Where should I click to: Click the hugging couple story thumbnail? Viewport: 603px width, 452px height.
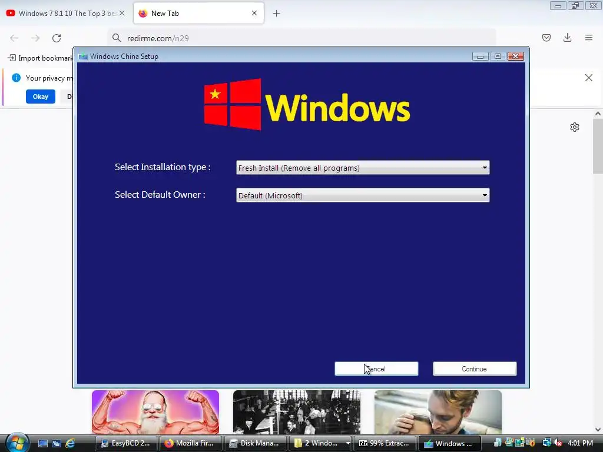click(438, 412)
